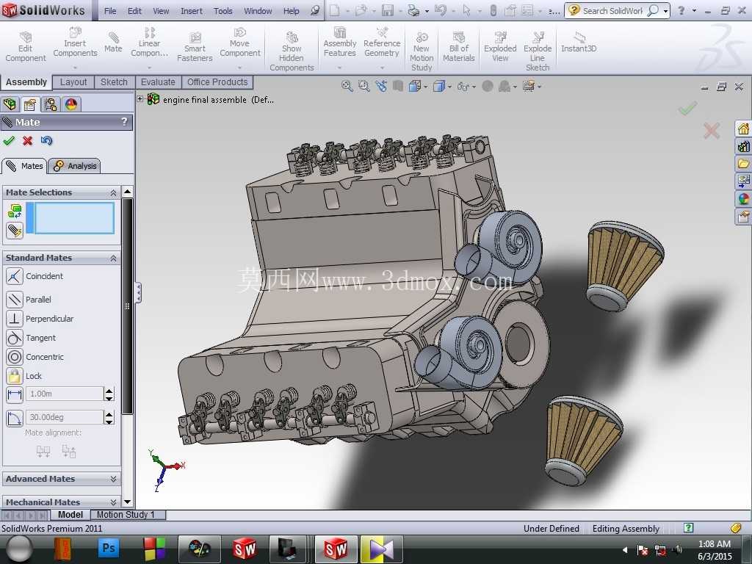Switch to Motion Study 1 tab
The image size is (752, 564).
126,515
